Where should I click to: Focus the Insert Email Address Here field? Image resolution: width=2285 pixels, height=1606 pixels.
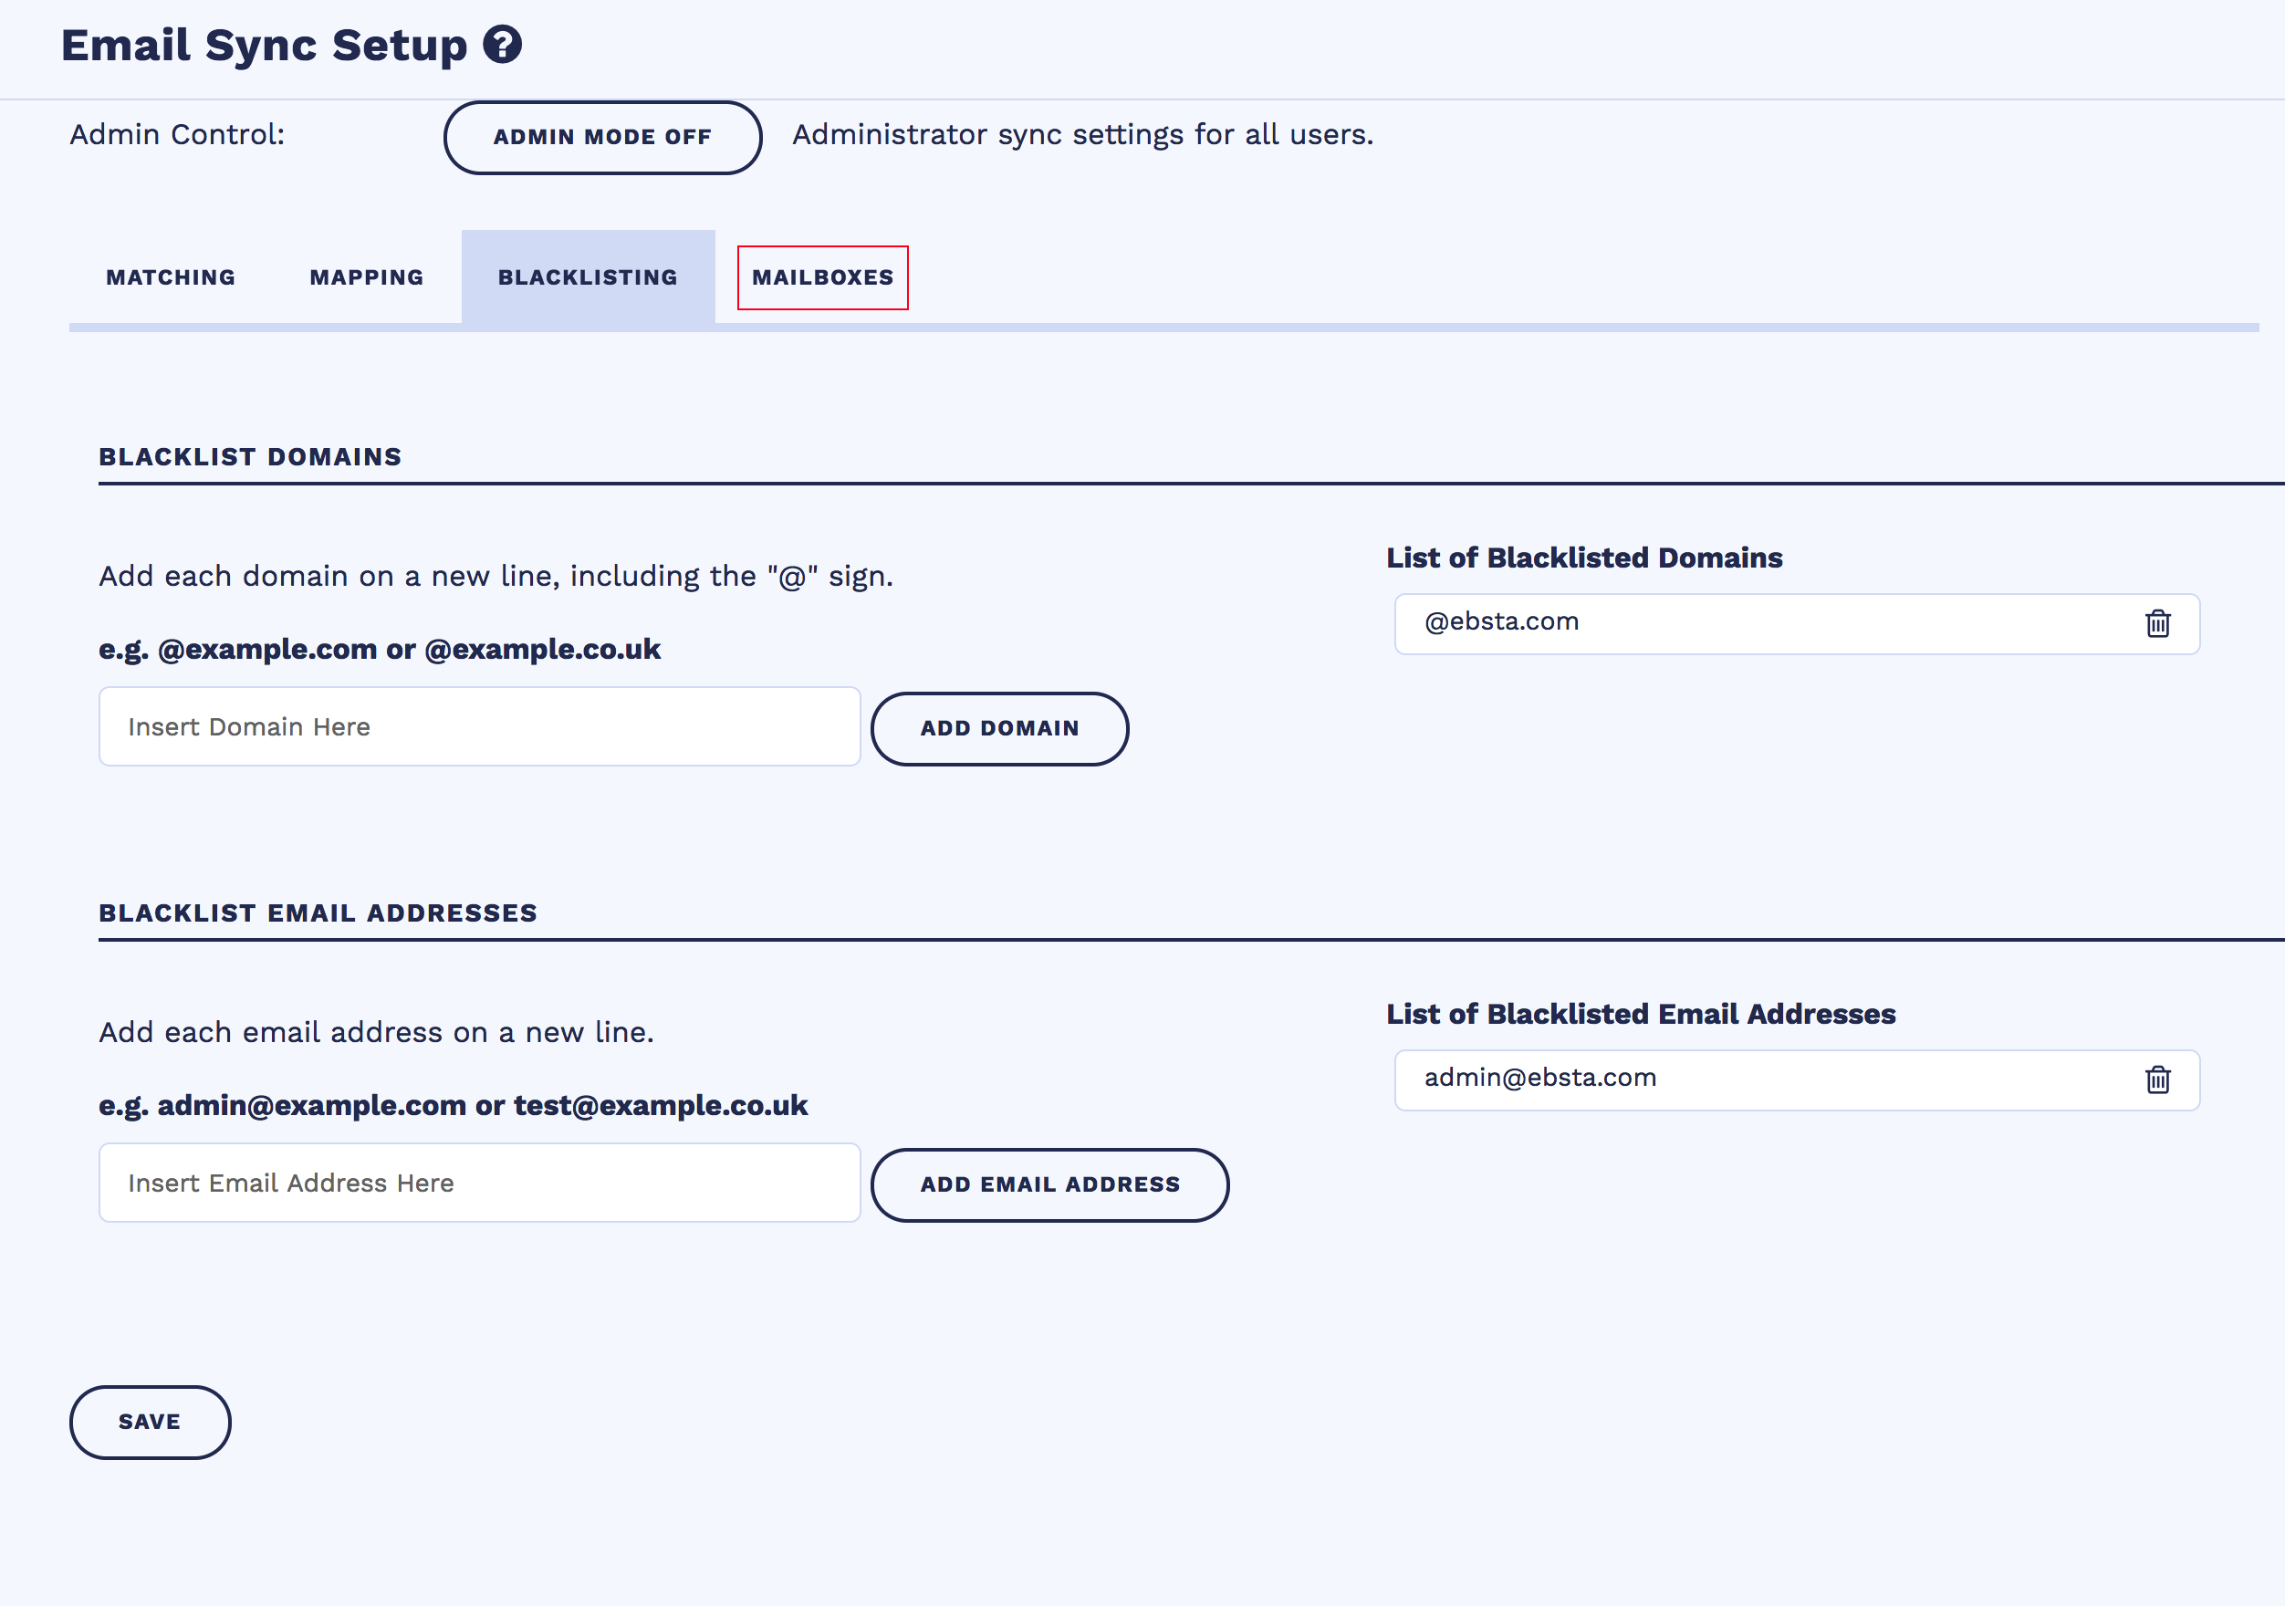point(479,1182)
